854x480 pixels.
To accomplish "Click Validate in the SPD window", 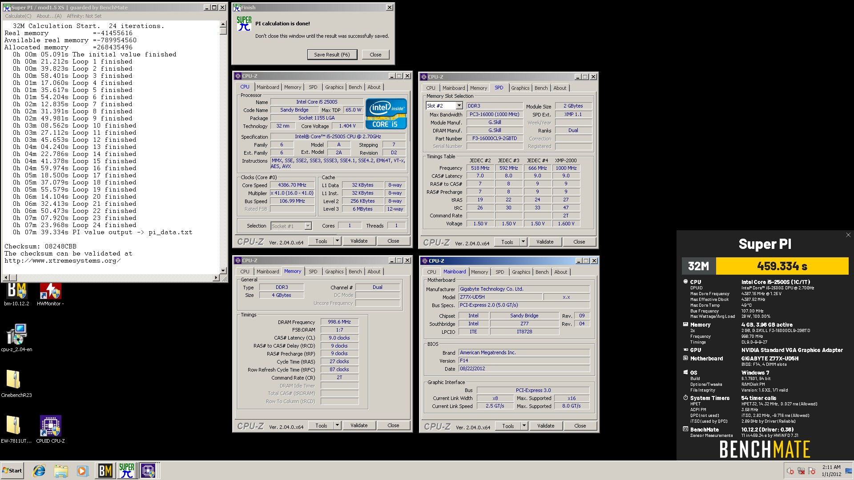I will coord(545,242).
